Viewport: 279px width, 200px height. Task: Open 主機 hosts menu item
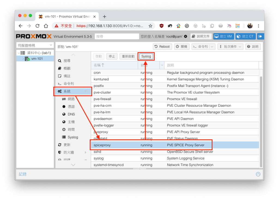tap(73, 122)
